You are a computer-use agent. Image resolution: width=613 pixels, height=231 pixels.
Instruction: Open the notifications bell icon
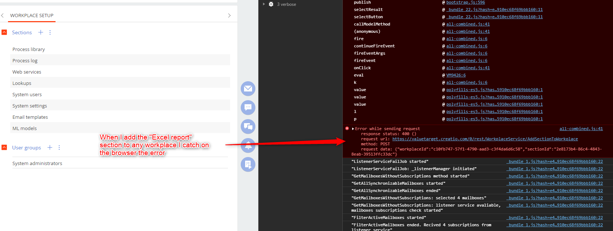point(248,145)
